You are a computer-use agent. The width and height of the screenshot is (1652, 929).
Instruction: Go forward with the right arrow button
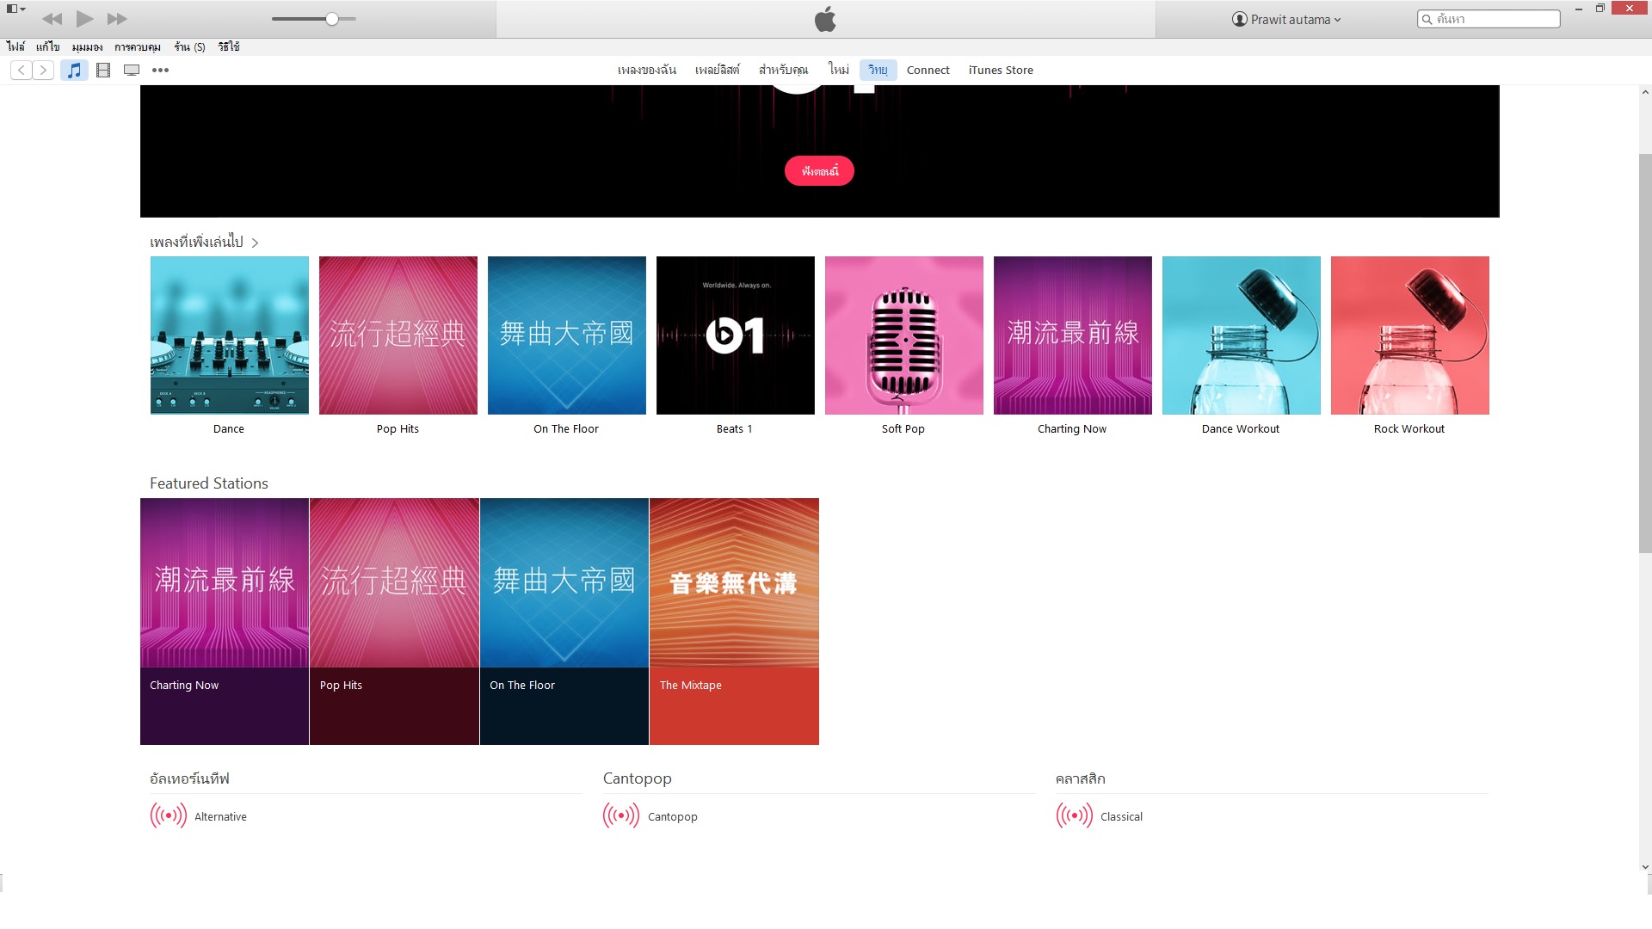(43, 70)
